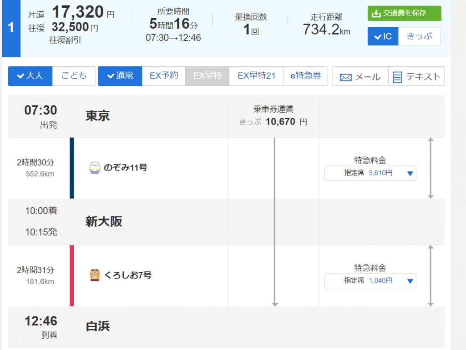The width and height of the screenshot is (466, 350).
Task: Open のぞみ11号 seat fee dropdown
Action: tap(370, 173)
